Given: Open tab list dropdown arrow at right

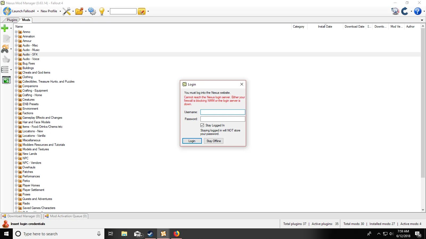Looking at the screenshot, I should pyautogui.click(x=422, y=20).
